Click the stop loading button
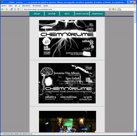The width and height of the screenshot is (137, 136). pyautogui.click(x=15, y=9)
